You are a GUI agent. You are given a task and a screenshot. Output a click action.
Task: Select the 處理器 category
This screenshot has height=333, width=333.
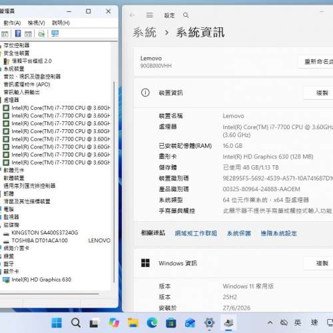(11, 100)
